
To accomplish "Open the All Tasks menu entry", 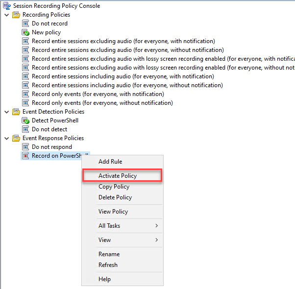I will [x=123, y=226].
